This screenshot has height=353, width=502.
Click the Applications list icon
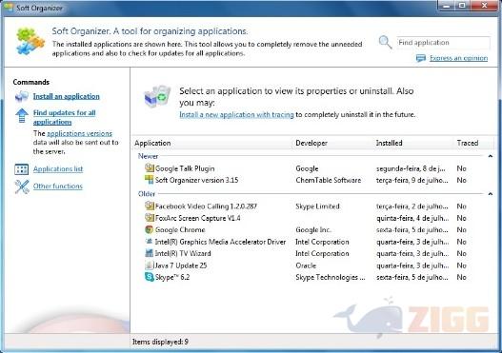pos(22,169)
